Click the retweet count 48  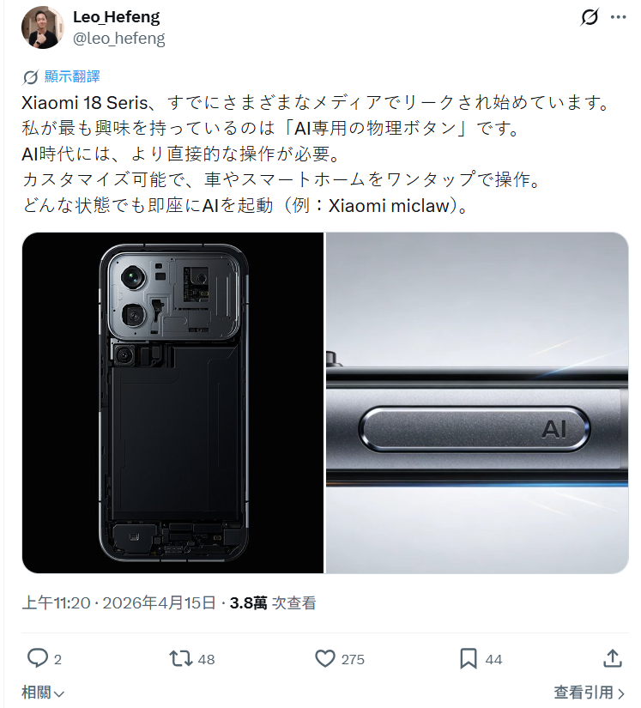coord(206,659)
